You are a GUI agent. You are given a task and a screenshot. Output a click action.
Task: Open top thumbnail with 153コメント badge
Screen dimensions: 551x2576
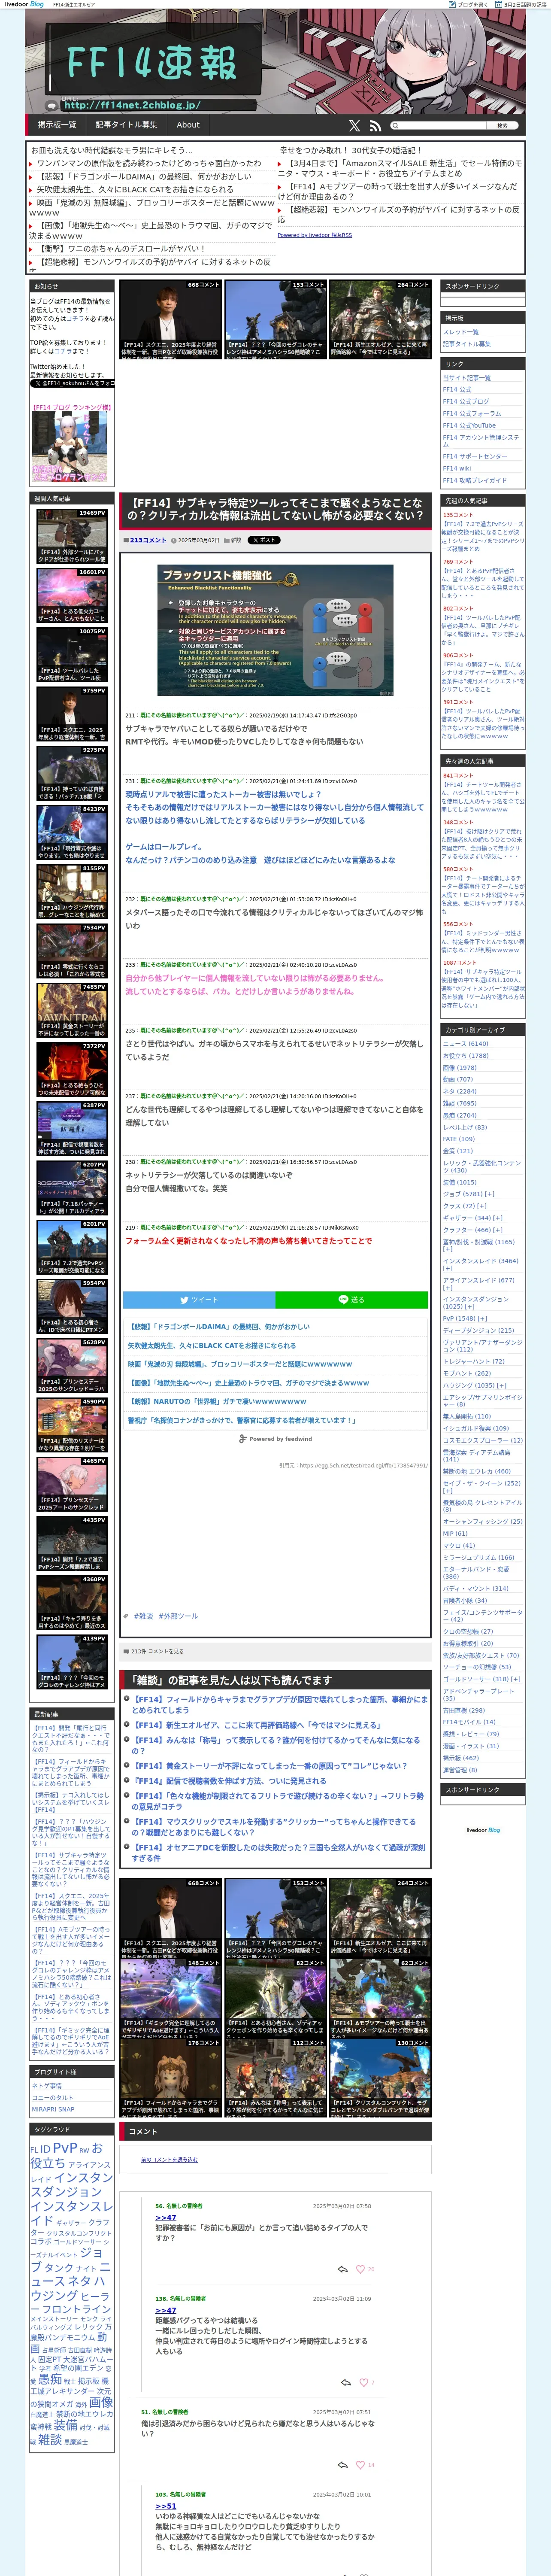276,319
